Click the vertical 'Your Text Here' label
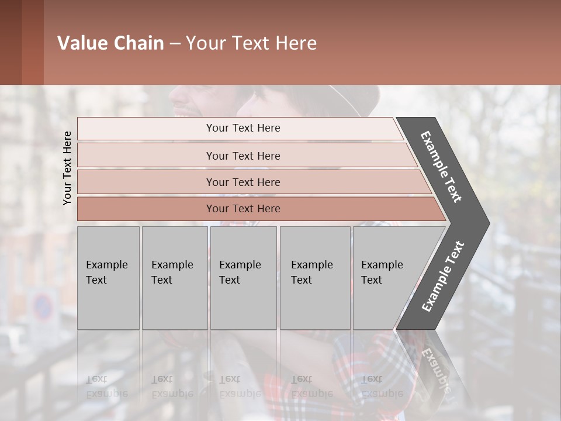The image size is (561, 421). 67,168
